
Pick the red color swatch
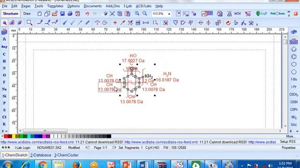pos(6,136)
